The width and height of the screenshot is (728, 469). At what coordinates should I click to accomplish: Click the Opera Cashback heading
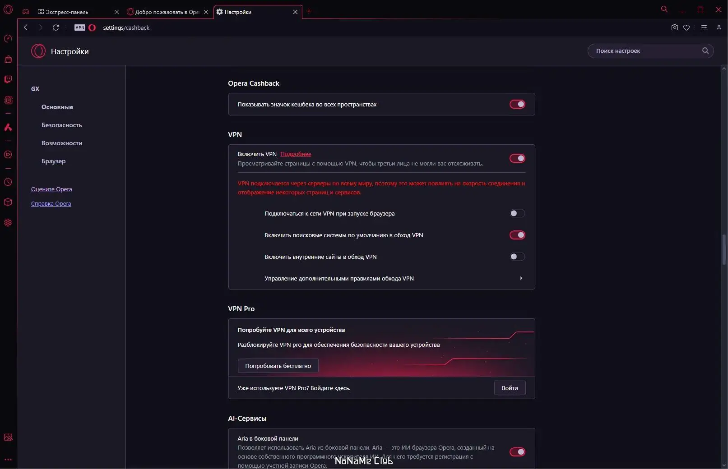click(254, 83)
